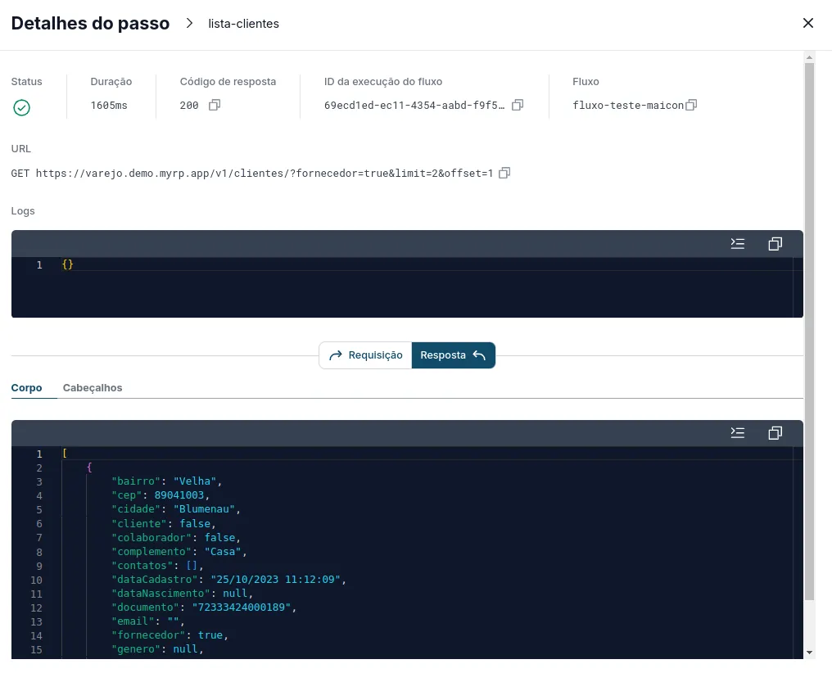The height and width of the screenshot is (673, 832).
Task: Open the Corpo tab
Action: 26,388
